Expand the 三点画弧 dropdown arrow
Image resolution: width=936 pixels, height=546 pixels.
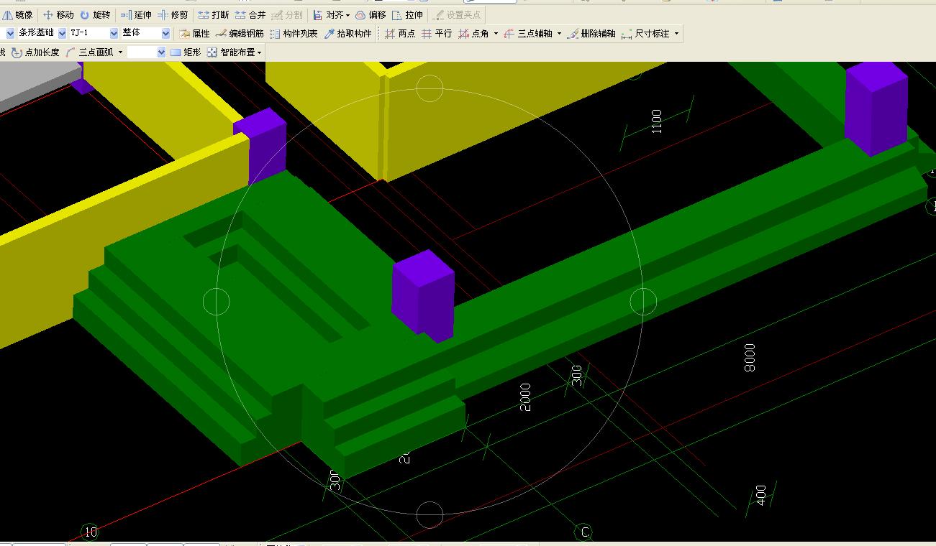(x=120, y=52)
